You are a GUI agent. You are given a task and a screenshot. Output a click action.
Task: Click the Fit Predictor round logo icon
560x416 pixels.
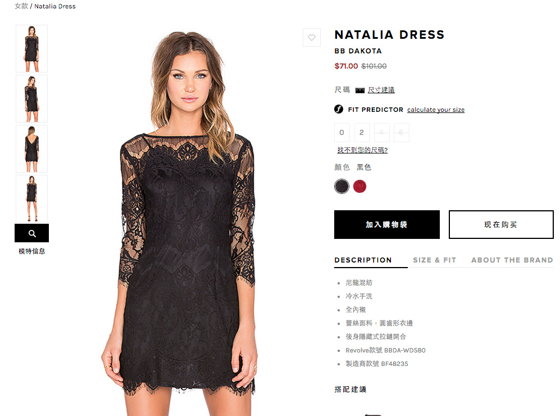click(x=339, y=109)
